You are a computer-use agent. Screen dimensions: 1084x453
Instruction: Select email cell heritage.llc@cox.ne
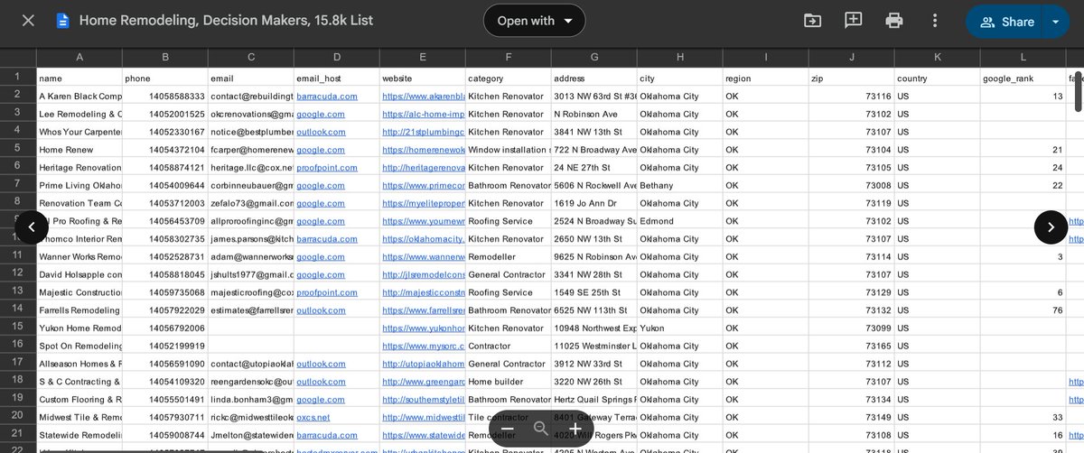[250, 167]
